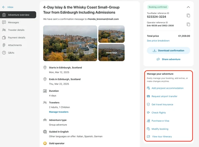The height and width of the screenshot is (147, 199).
Task: Open Modify booking link
Action: 160,129
